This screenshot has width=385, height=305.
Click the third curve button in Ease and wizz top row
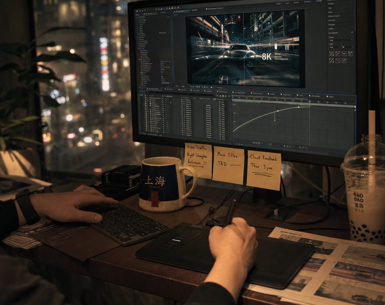pyautogui.click(x=344, y=54)
